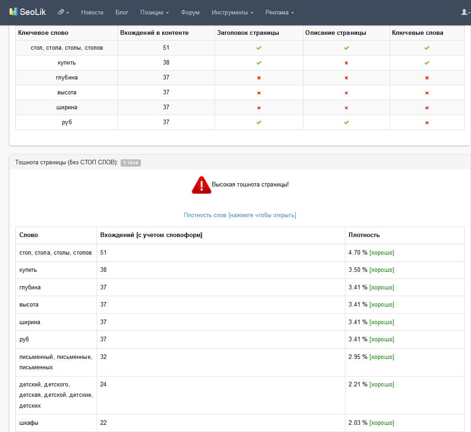Viewport: 471px width, 432px height.
Task: Click the Вхождений в контенте column header
Action: coord(154,33)
